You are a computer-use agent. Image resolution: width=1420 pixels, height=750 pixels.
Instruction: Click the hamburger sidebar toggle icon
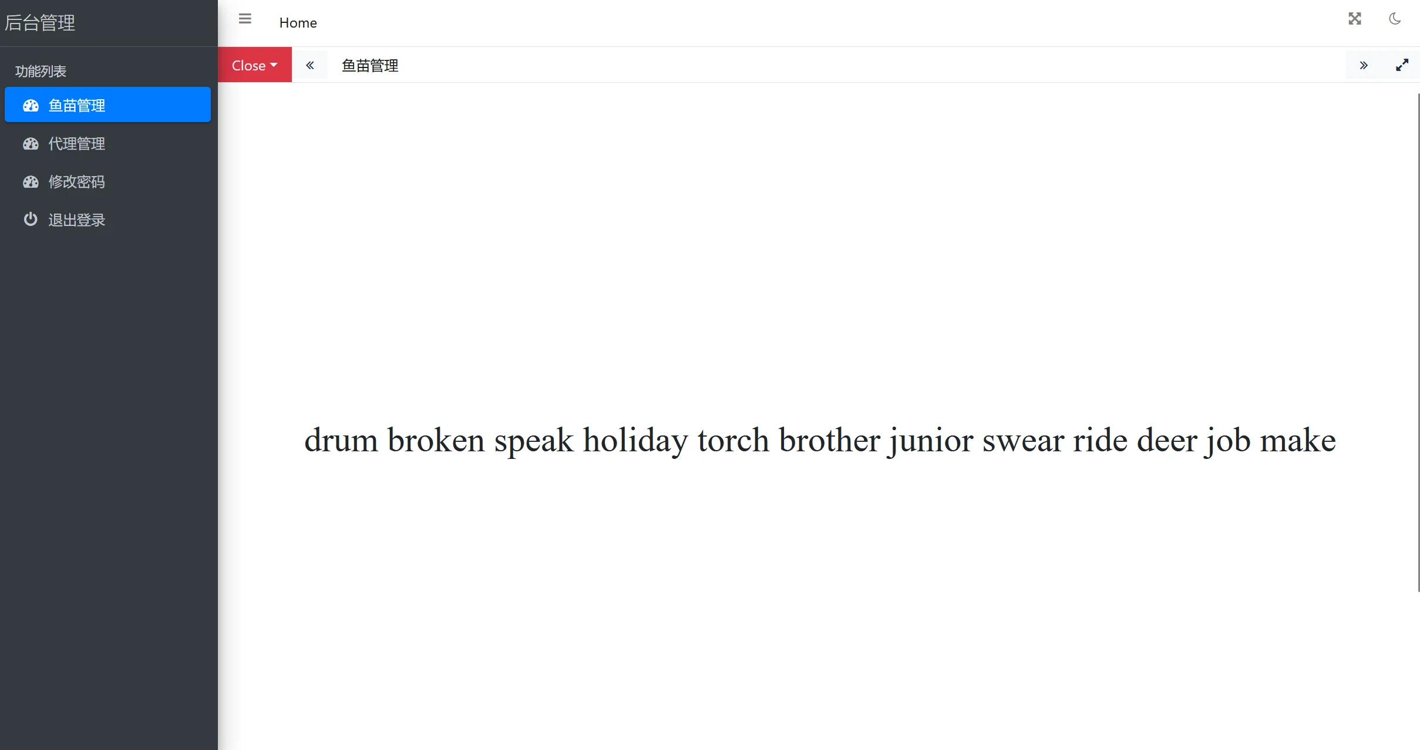point(245,19)
